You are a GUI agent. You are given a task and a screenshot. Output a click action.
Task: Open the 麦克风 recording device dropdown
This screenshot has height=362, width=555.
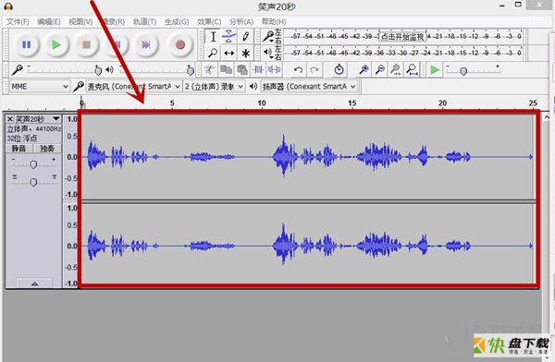[133, 86]
